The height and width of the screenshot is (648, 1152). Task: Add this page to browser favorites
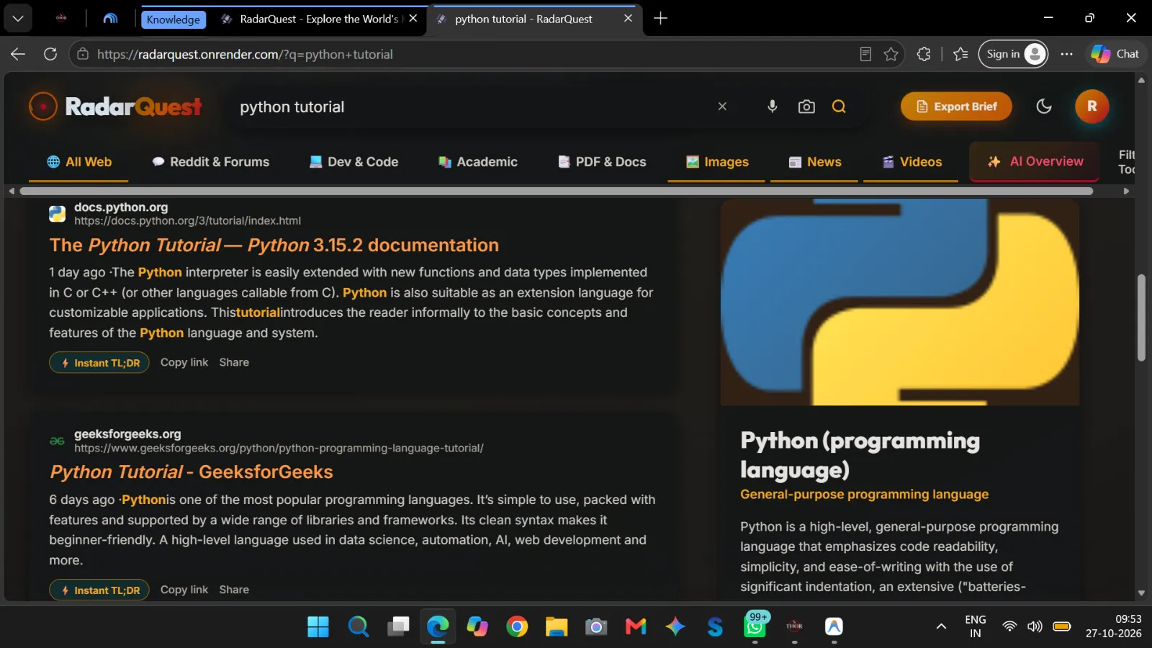click(891, 54)
